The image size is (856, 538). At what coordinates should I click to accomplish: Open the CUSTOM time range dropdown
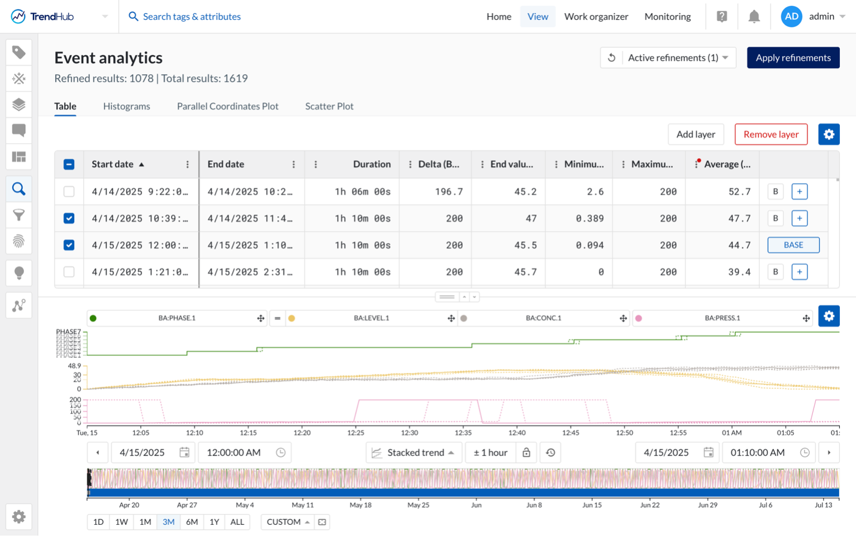(x=287, y=522)
